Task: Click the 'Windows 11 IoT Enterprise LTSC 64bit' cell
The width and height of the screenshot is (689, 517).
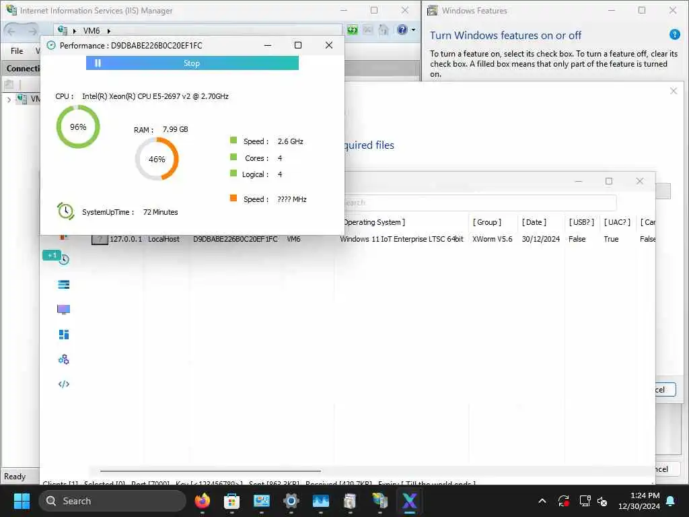Action: point(402,239)
